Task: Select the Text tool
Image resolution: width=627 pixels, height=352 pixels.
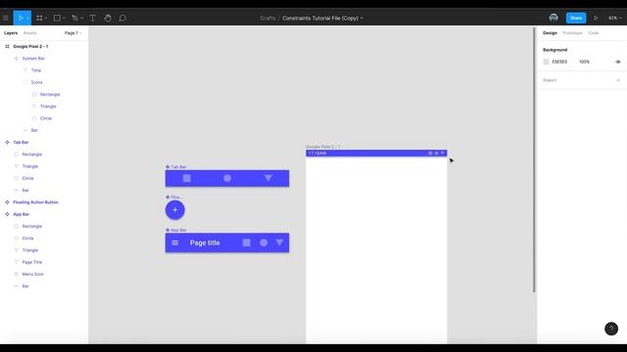Action: 92,18
